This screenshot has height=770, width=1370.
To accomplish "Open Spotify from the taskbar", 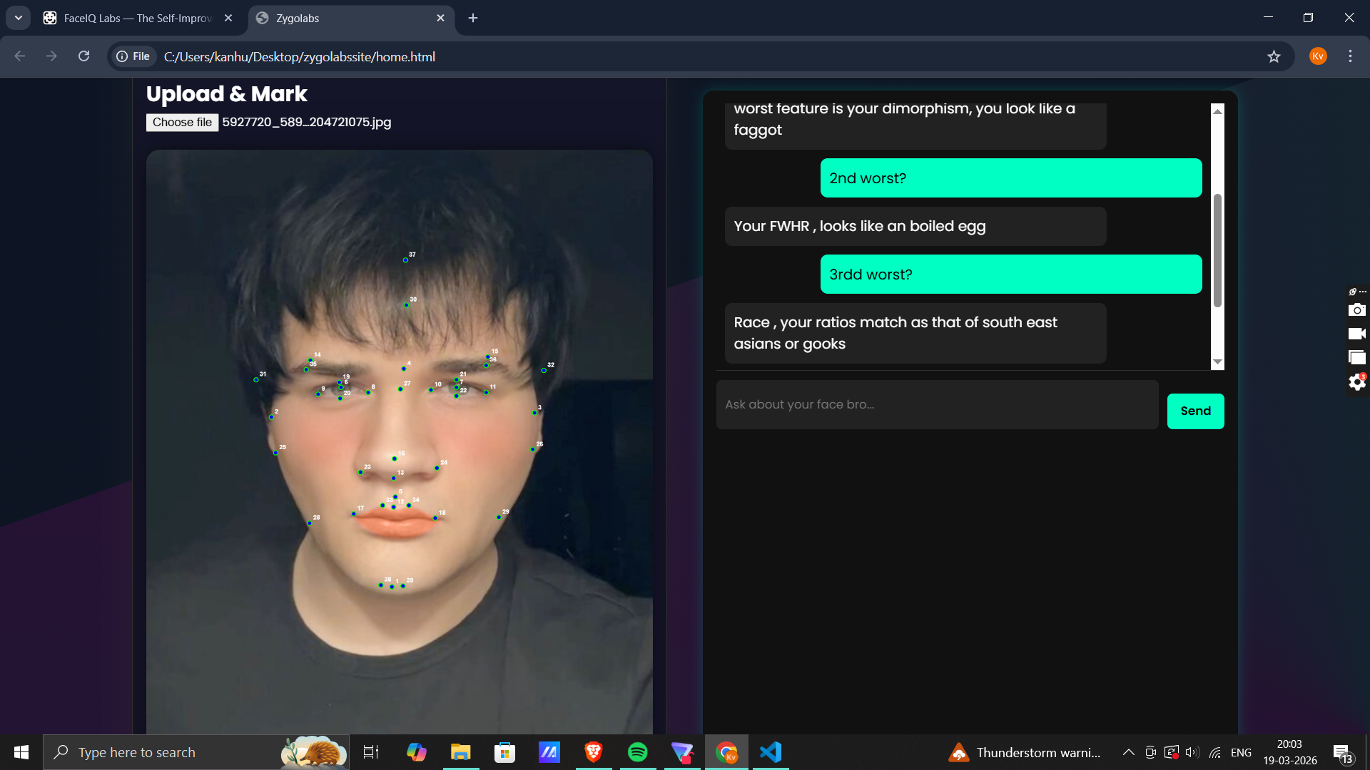I will [x=638, y=752].
